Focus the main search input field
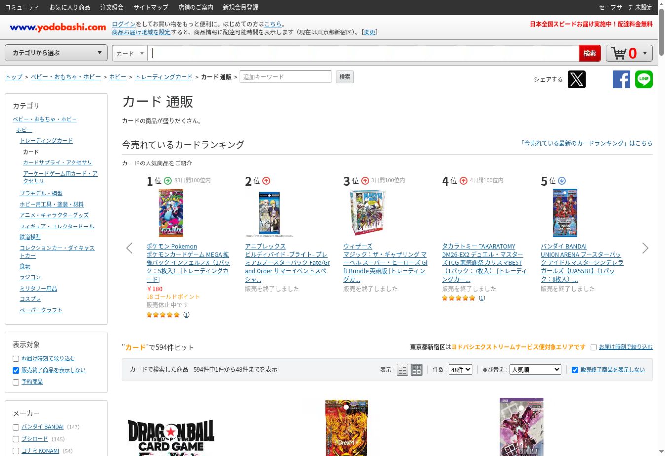Viewport: 665px width, 456px height. (x=363, y=53)
